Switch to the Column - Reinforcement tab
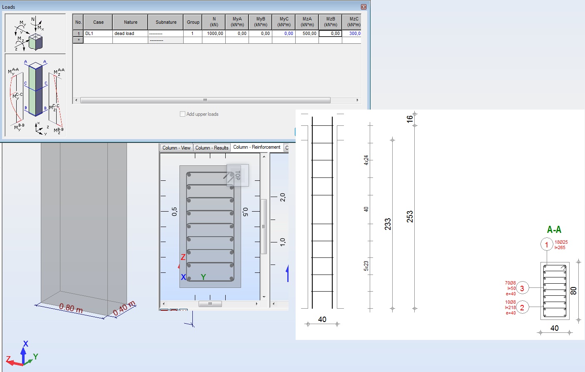The image size is (585, 372). pyautogui.click(x=256, y=147)
